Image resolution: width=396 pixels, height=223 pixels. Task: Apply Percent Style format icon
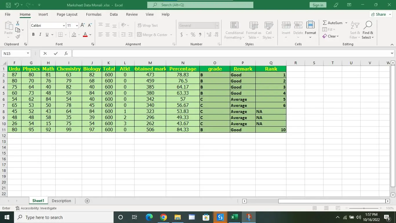pyautogui.click(x=193, y=35)
